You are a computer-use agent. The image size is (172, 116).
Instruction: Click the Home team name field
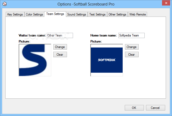click(x=131, y=35)
